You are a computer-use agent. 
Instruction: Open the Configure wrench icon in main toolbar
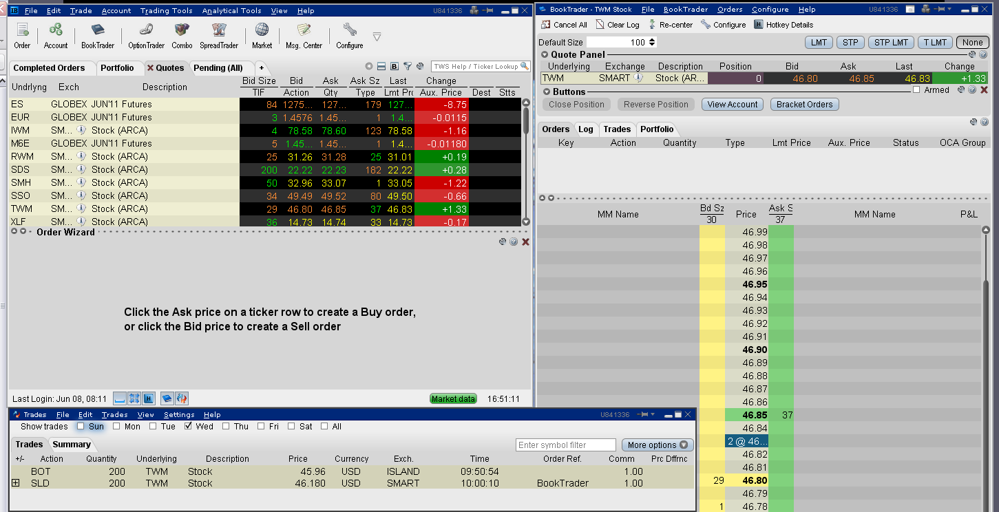(350, 35)
